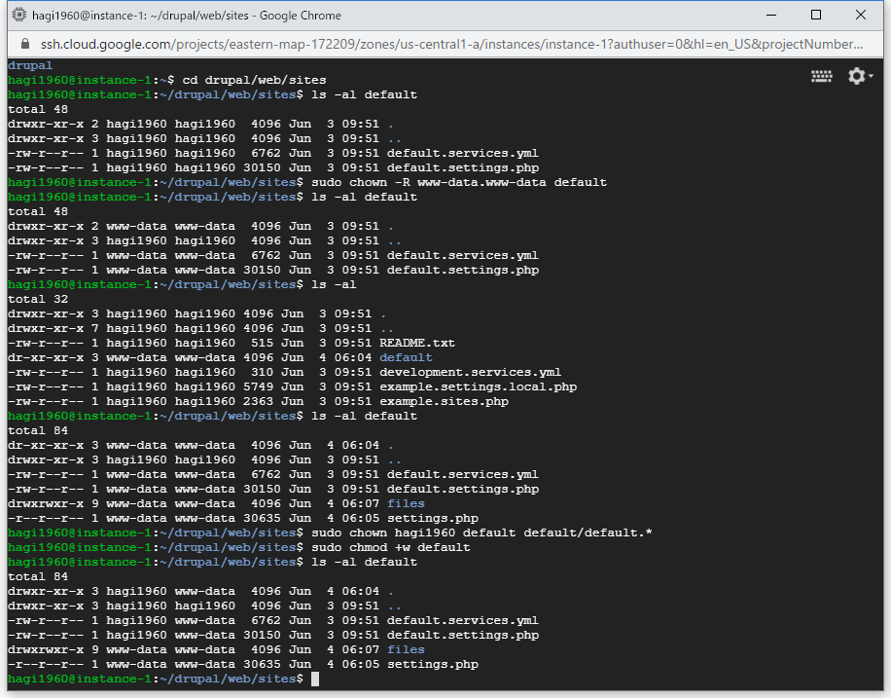Click the final green 'hagi1960@instance-1' prompt
Screen dimensions: 891x698
tap(80, 679)
